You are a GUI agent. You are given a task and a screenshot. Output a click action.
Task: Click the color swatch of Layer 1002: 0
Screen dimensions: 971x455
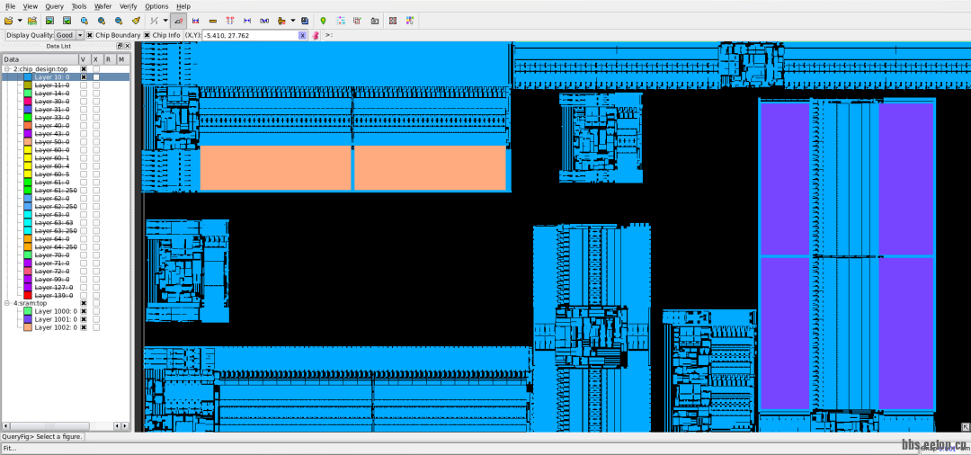pos(28,327)
